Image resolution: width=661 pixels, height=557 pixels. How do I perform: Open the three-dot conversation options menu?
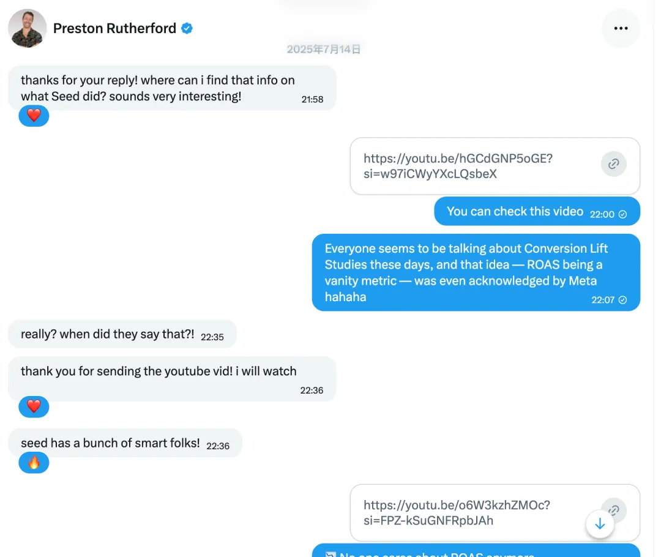pyautogui.click(x=621, y=28)
